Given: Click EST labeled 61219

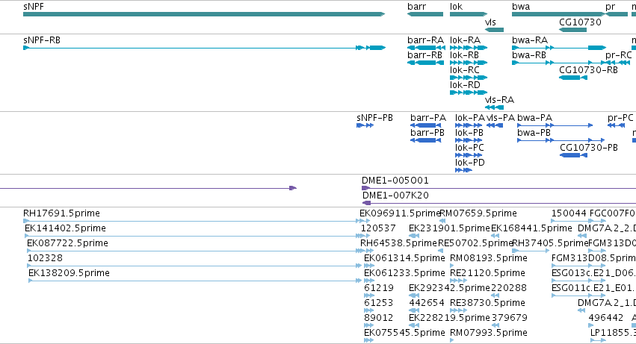Looking at the screenshot, I should tap(379, 288).
